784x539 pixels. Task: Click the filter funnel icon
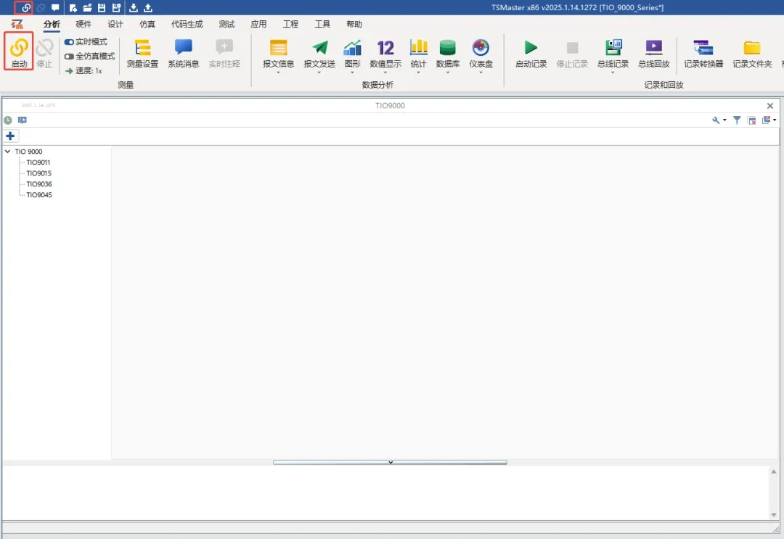[x=737, y=120]
